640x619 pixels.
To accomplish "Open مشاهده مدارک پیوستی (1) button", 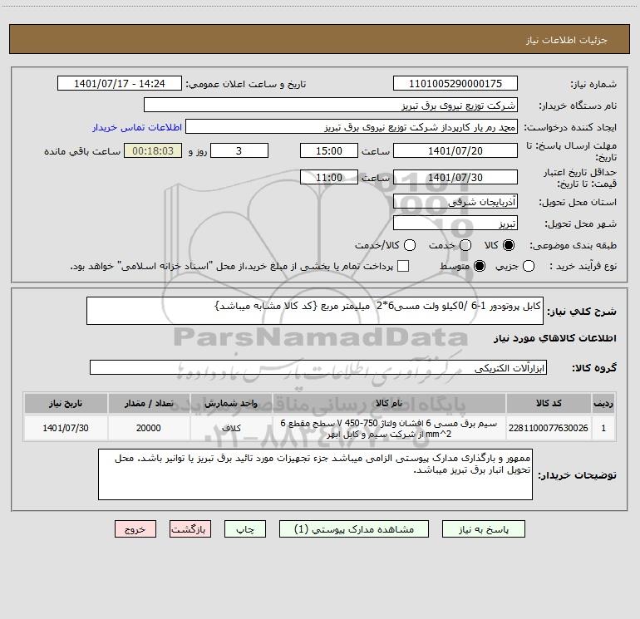I will click(354, 529).
